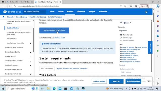This screenshot has height=91, width=161.
Task: Show hidden system tray icons chevron
Action: [127, 89]
